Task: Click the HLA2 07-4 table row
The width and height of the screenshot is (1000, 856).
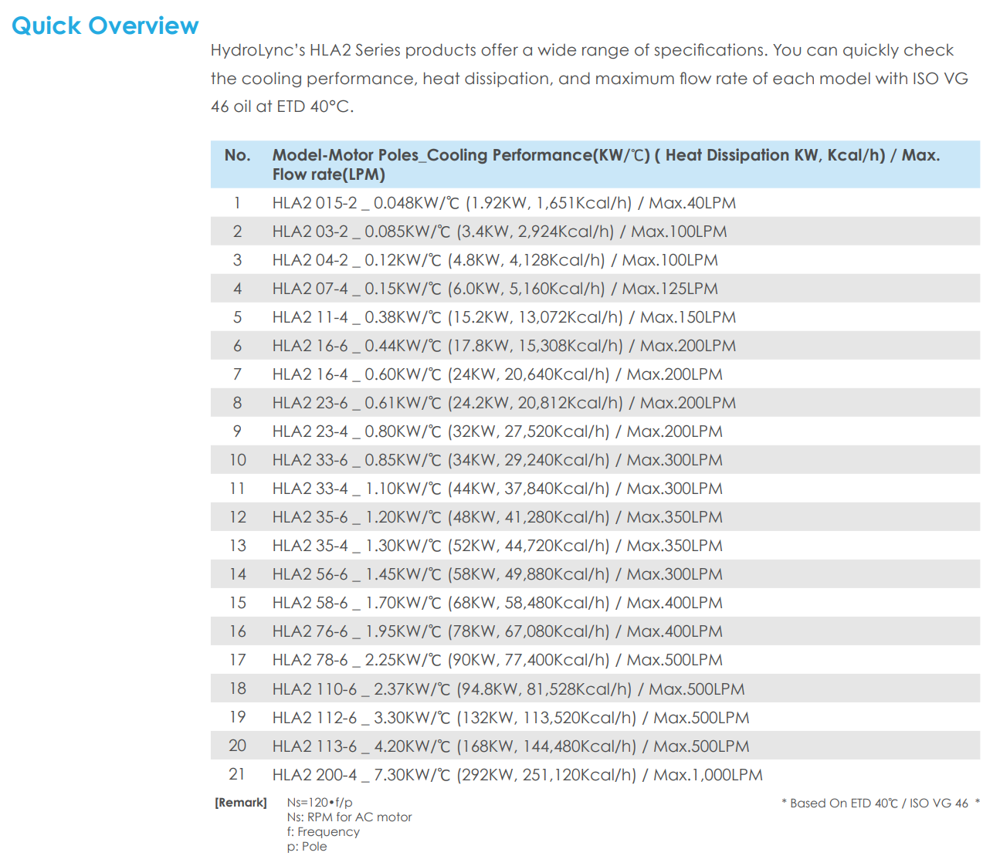Action: click(494, 289)
